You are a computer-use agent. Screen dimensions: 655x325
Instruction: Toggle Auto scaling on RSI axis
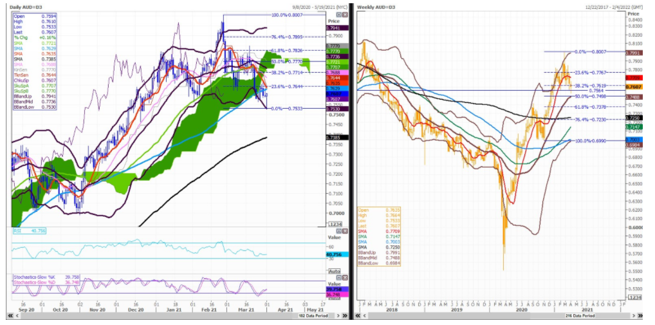point(336,272)
